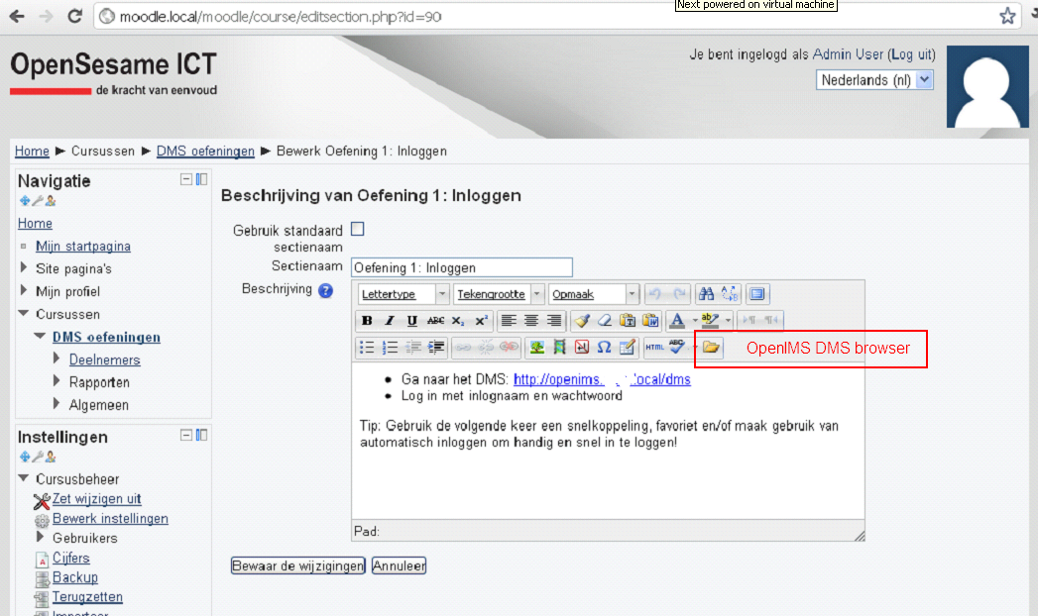The width and height of the screenshot is (1038, 616).
Task: Collapse the Navigatie block
Action: pos(186,179)
